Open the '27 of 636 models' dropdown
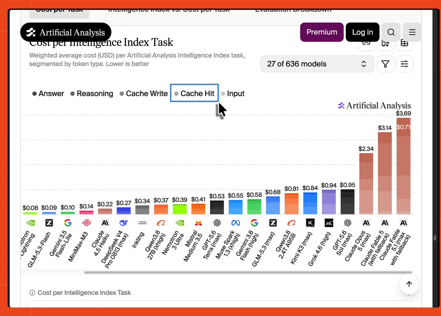 click(x=317, y=64)
